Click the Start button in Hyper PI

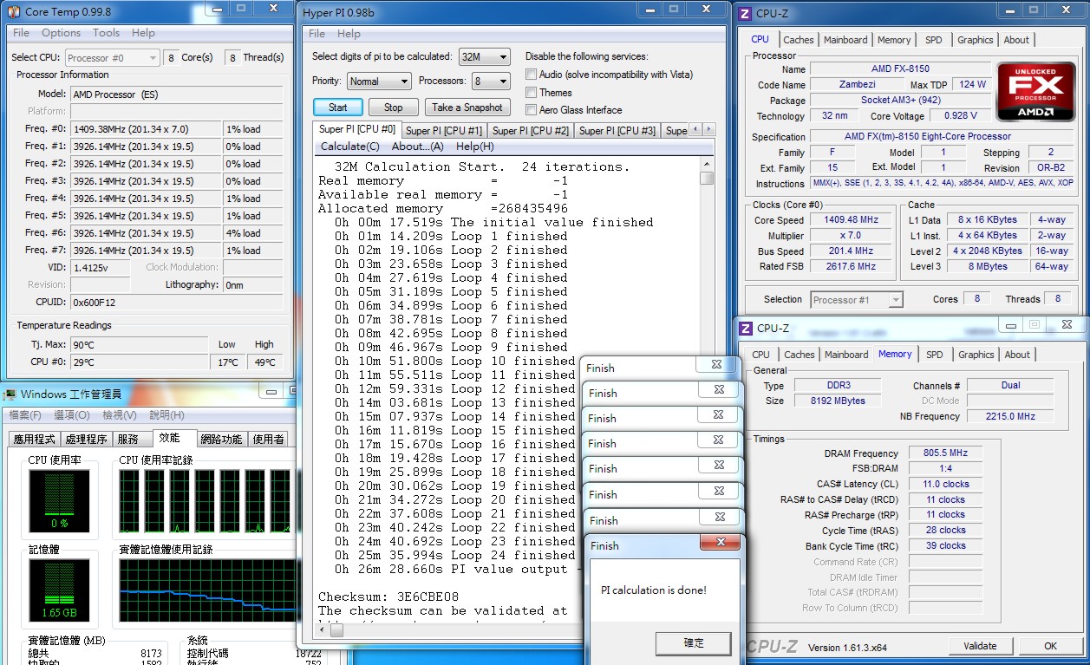[x=338, y=108]
